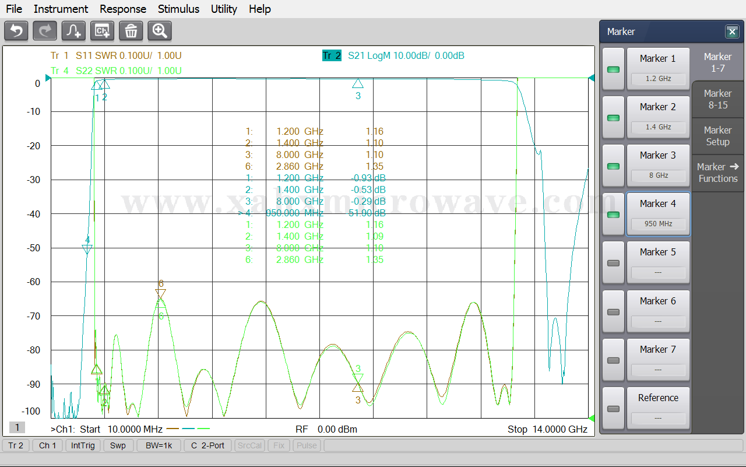Click the BW=1k status bar button
This screenshot has height=467, width=746.
[x=159, y=445]
